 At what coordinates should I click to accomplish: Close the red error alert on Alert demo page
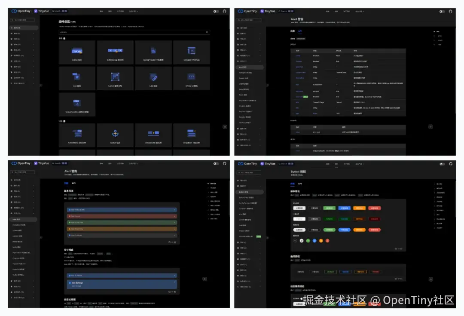tap(174, 216)
